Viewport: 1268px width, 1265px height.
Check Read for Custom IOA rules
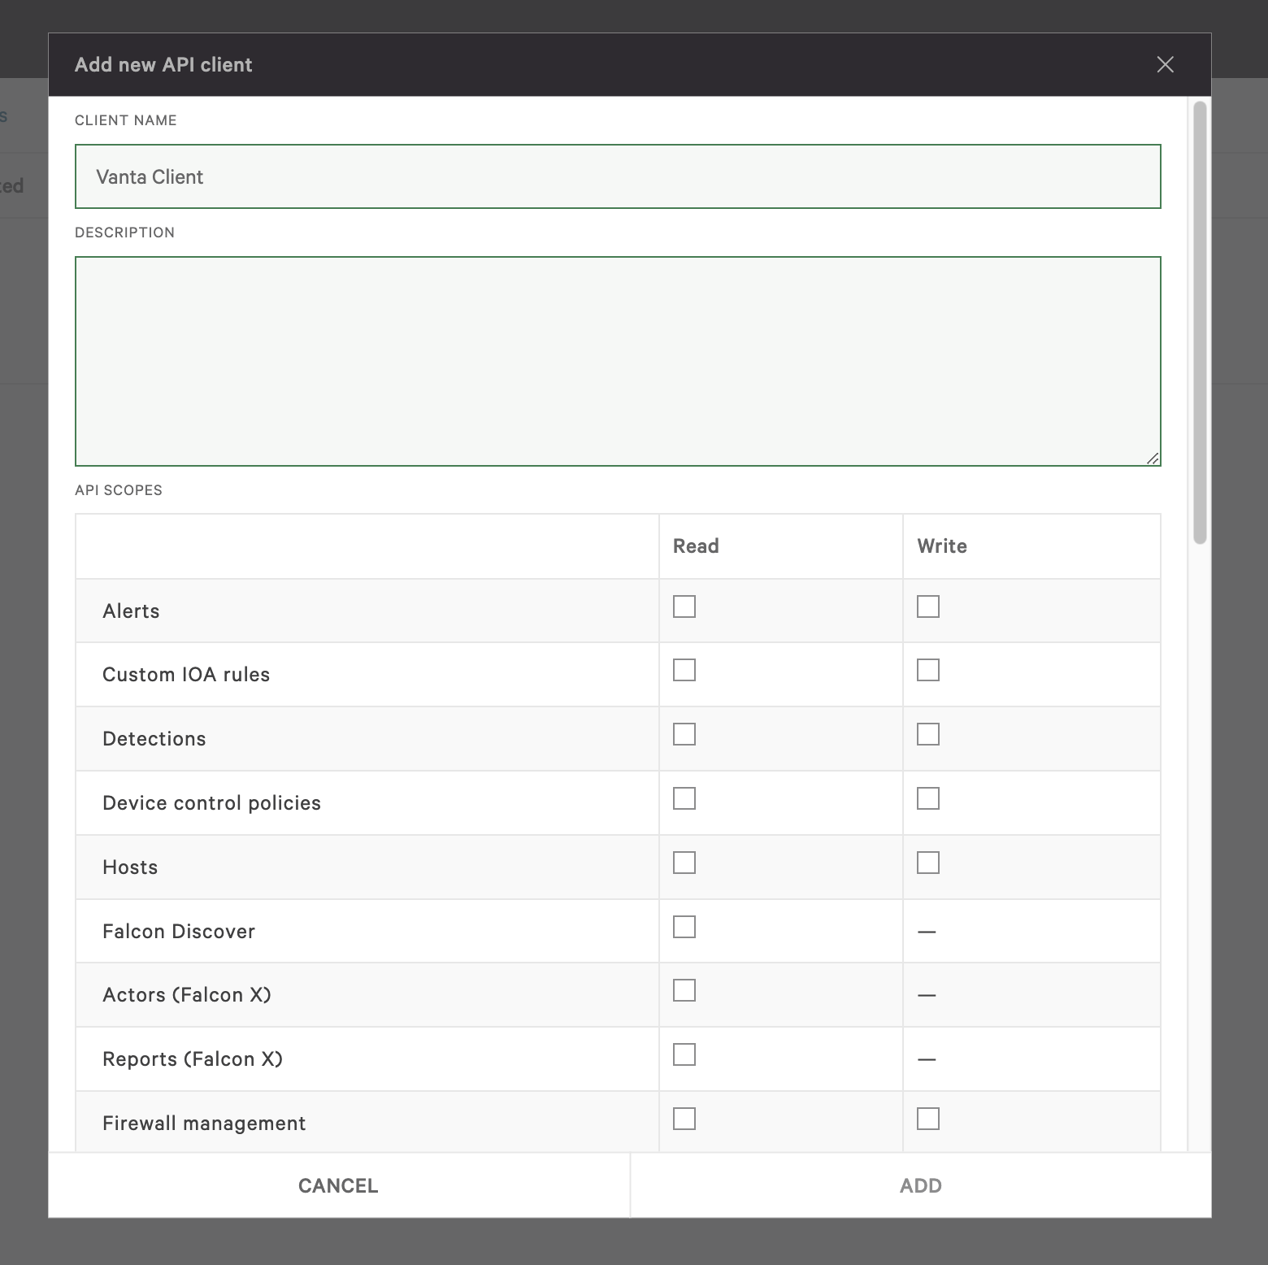[x=684, y=670]
